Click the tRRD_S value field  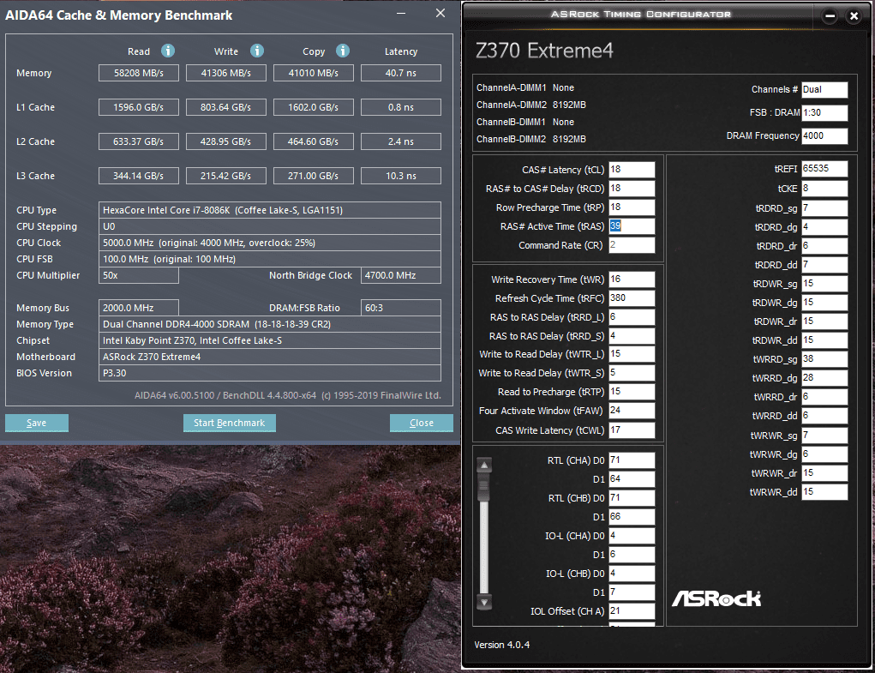point(632,336)
